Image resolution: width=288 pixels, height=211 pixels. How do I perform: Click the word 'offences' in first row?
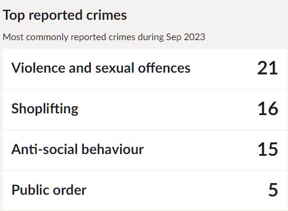164,68
